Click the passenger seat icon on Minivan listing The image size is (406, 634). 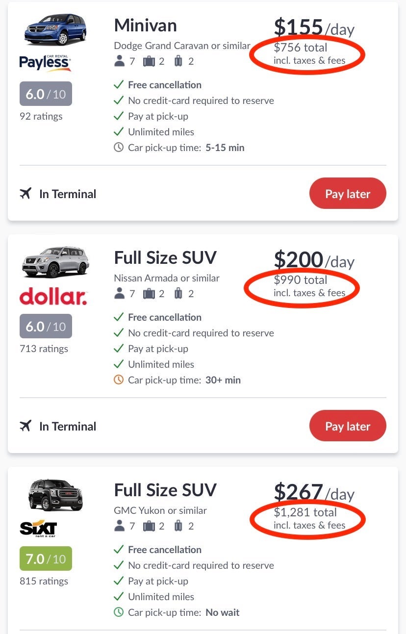119,61
